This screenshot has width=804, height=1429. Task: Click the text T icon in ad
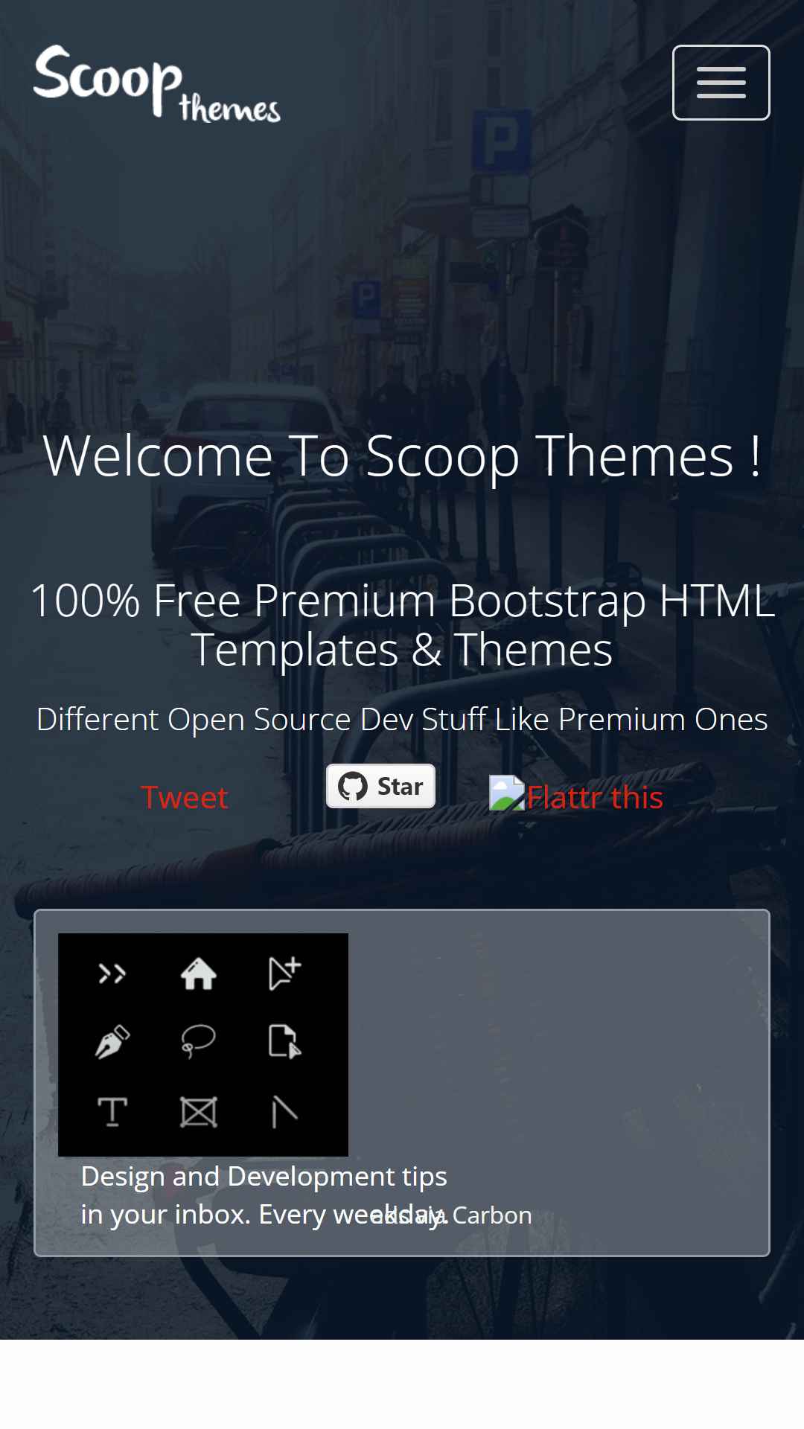pyautogui.click(x=112, y=1112)
